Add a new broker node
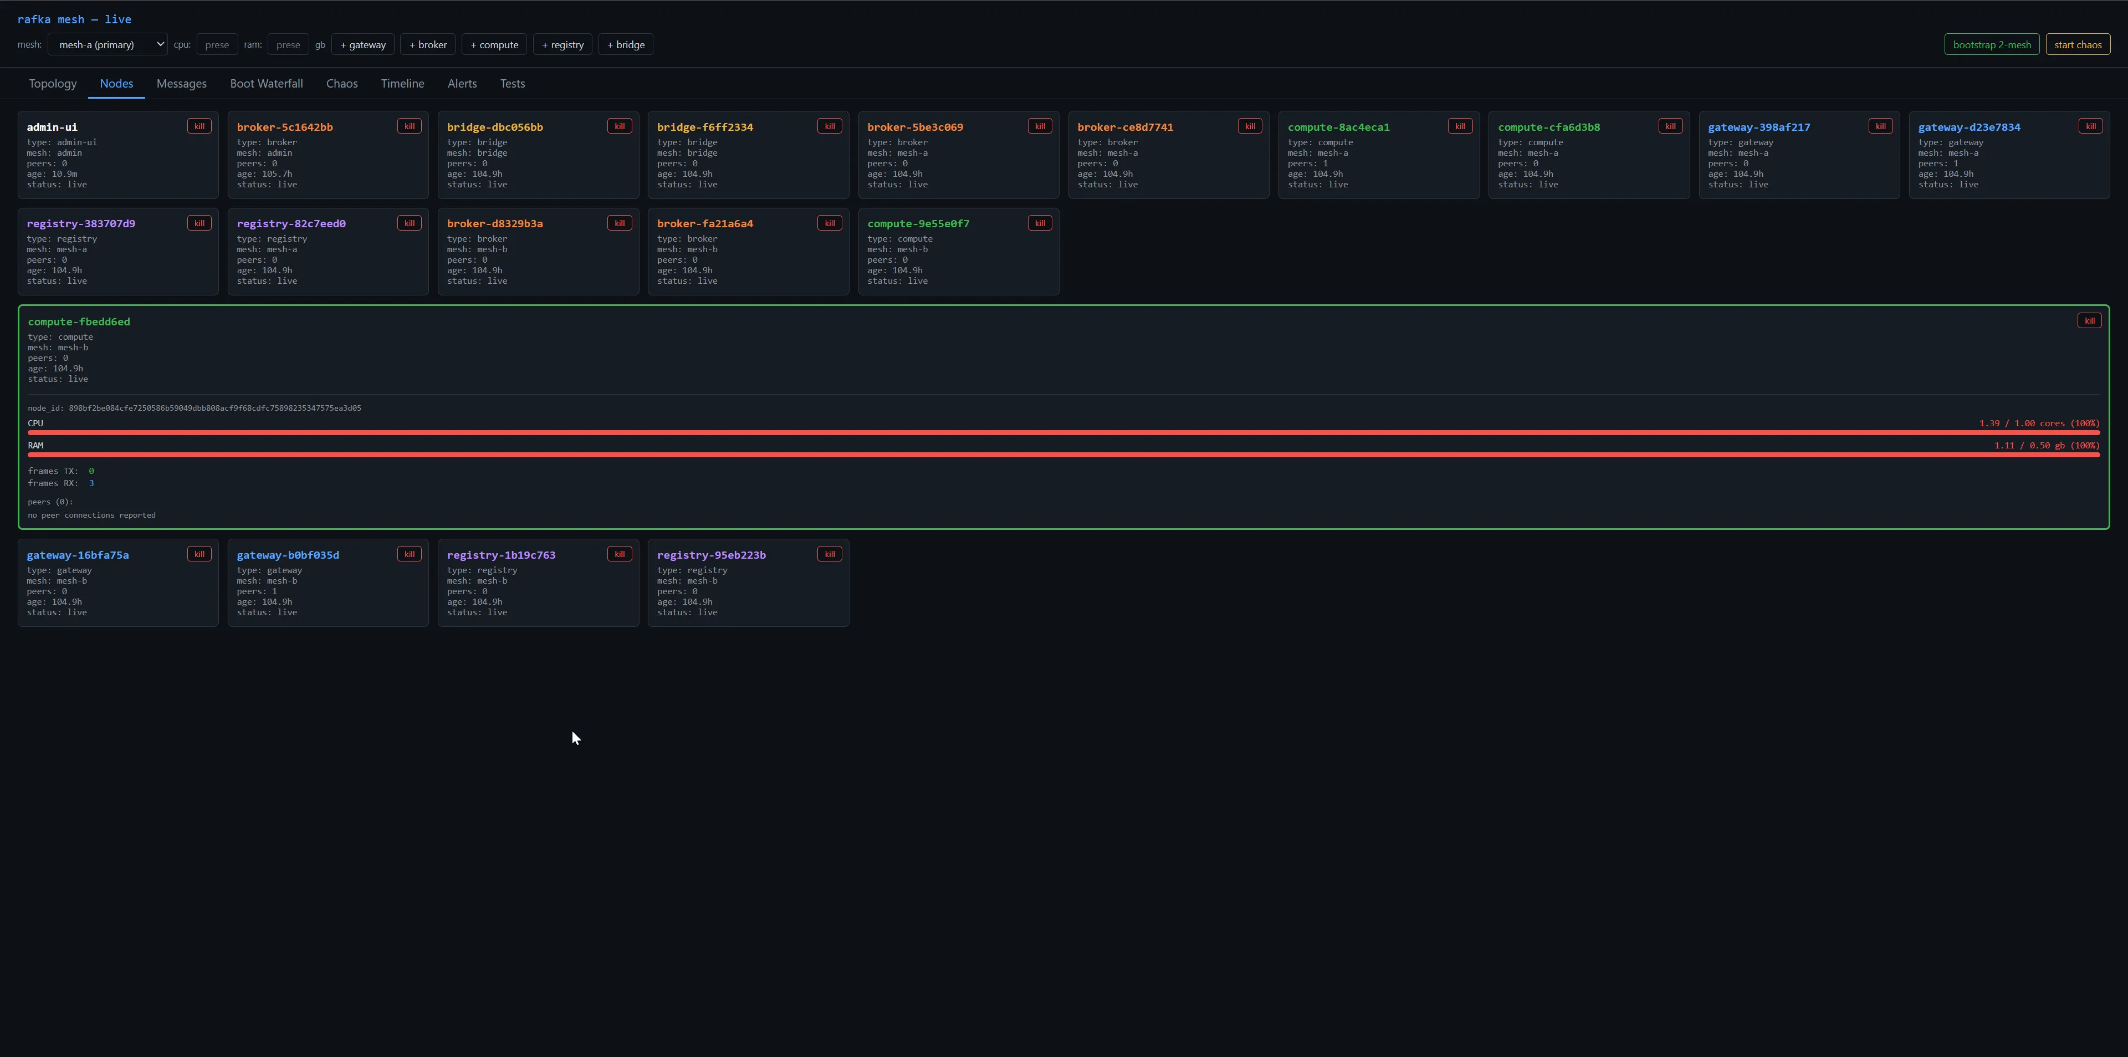 [428, 45]
